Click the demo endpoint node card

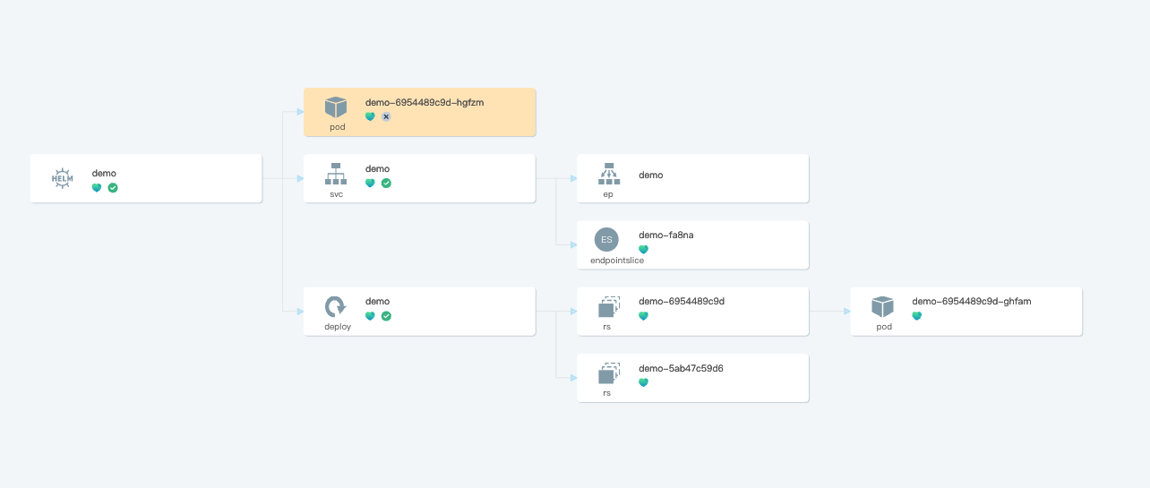(x=693, y=178)
